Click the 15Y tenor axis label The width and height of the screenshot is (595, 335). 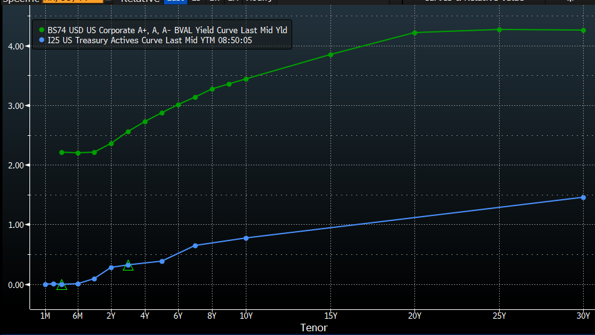[x=330, y=316]
